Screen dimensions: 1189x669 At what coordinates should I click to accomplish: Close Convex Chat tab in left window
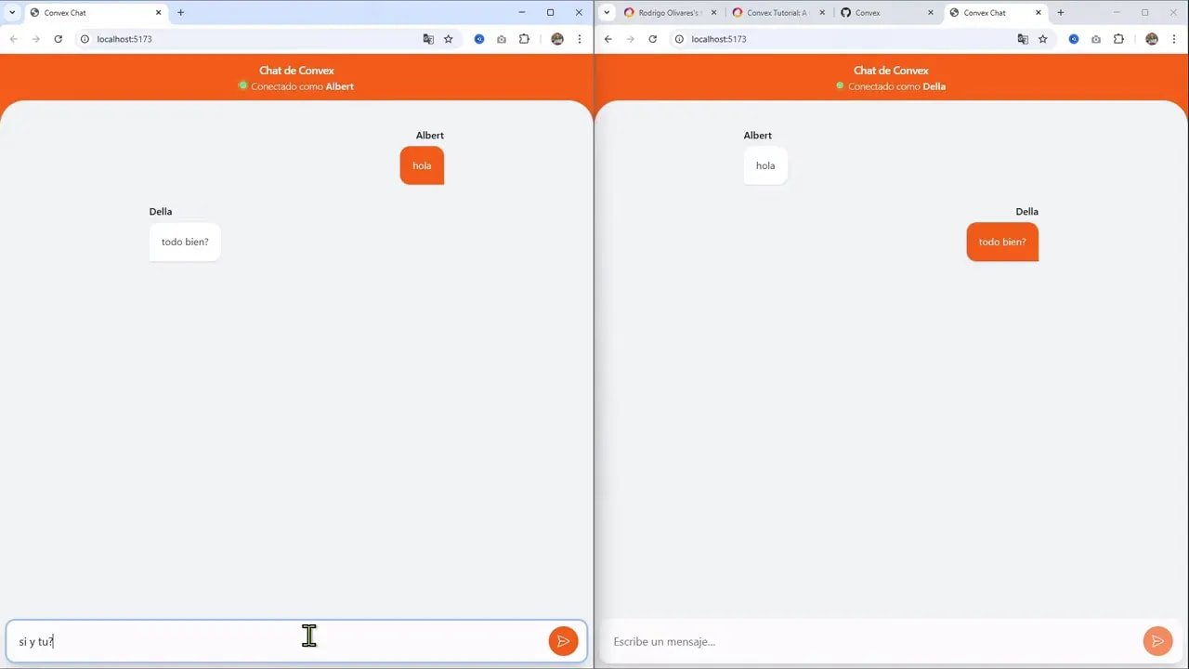[x=158, y=13]
